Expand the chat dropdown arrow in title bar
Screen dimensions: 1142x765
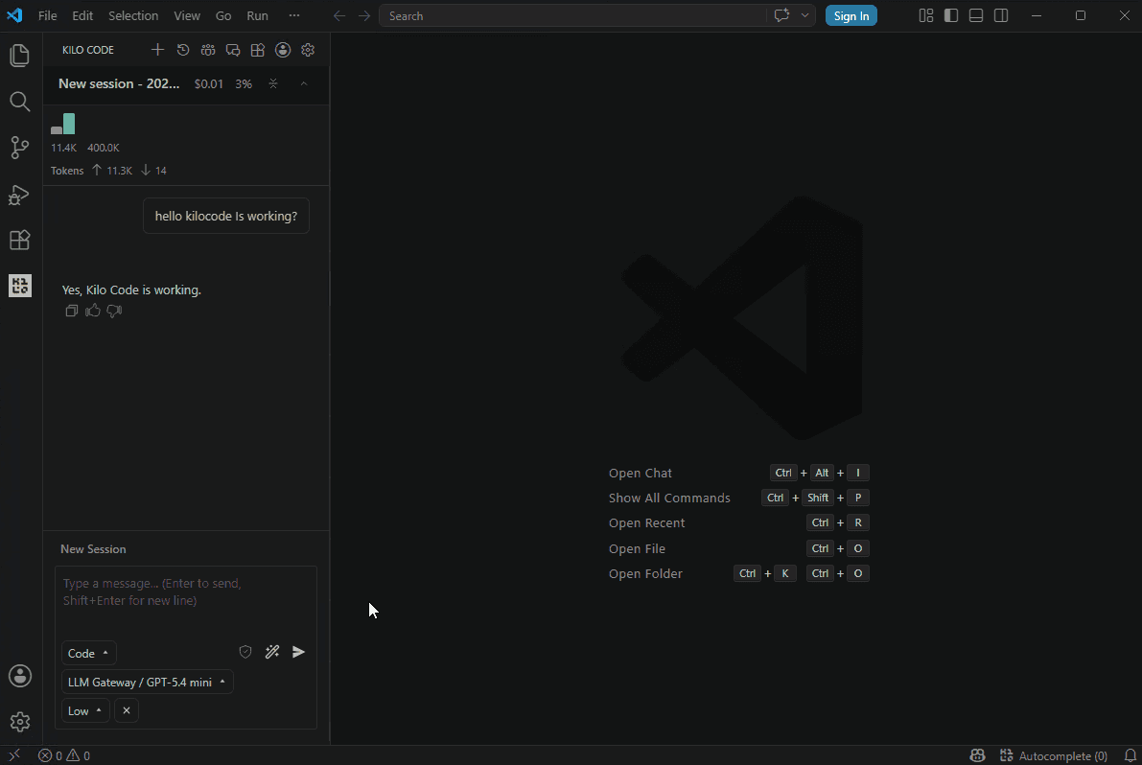[x=804, y=15]
